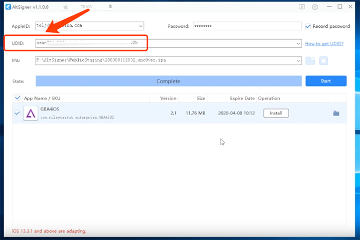Click the device eject icon in title bar
This screenshot has width=360, height=240.
[x=110, y=7]
